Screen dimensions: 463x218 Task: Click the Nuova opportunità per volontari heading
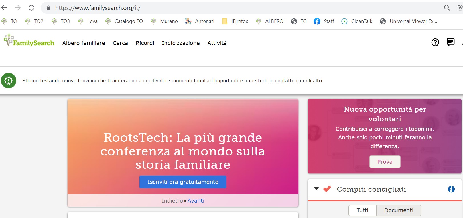(x=385, y=114)
